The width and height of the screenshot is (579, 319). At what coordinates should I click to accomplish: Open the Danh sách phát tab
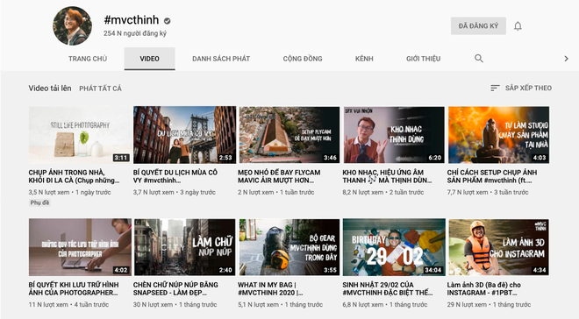pyautogui.click(x=221, y=59)
